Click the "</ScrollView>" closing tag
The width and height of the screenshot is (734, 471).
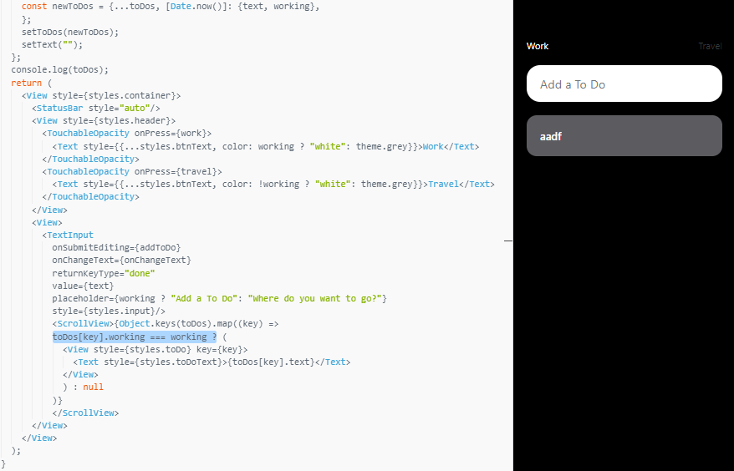[x=85, y=413]
